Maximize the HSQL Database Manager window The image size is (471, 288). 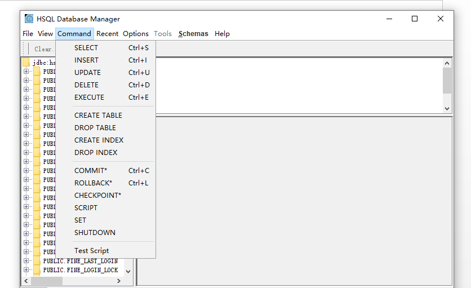click(415, 19)
